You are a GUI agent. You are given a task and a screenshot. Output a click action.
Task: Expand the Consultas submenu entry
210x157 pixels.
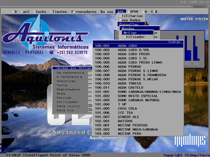129,24
